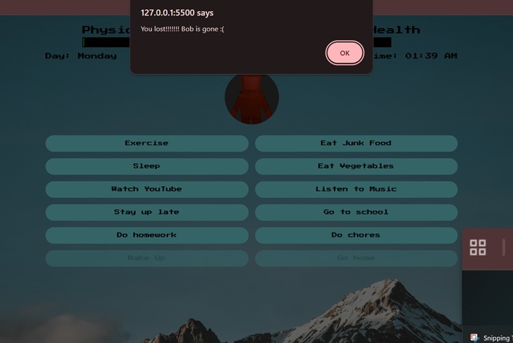Select the Sleep action button
513x343 pixels.
tap(147, 166)
